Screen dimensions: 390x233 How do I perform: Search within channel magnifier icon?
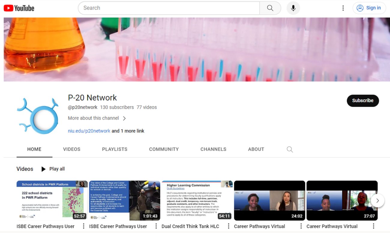click(289, 149)
